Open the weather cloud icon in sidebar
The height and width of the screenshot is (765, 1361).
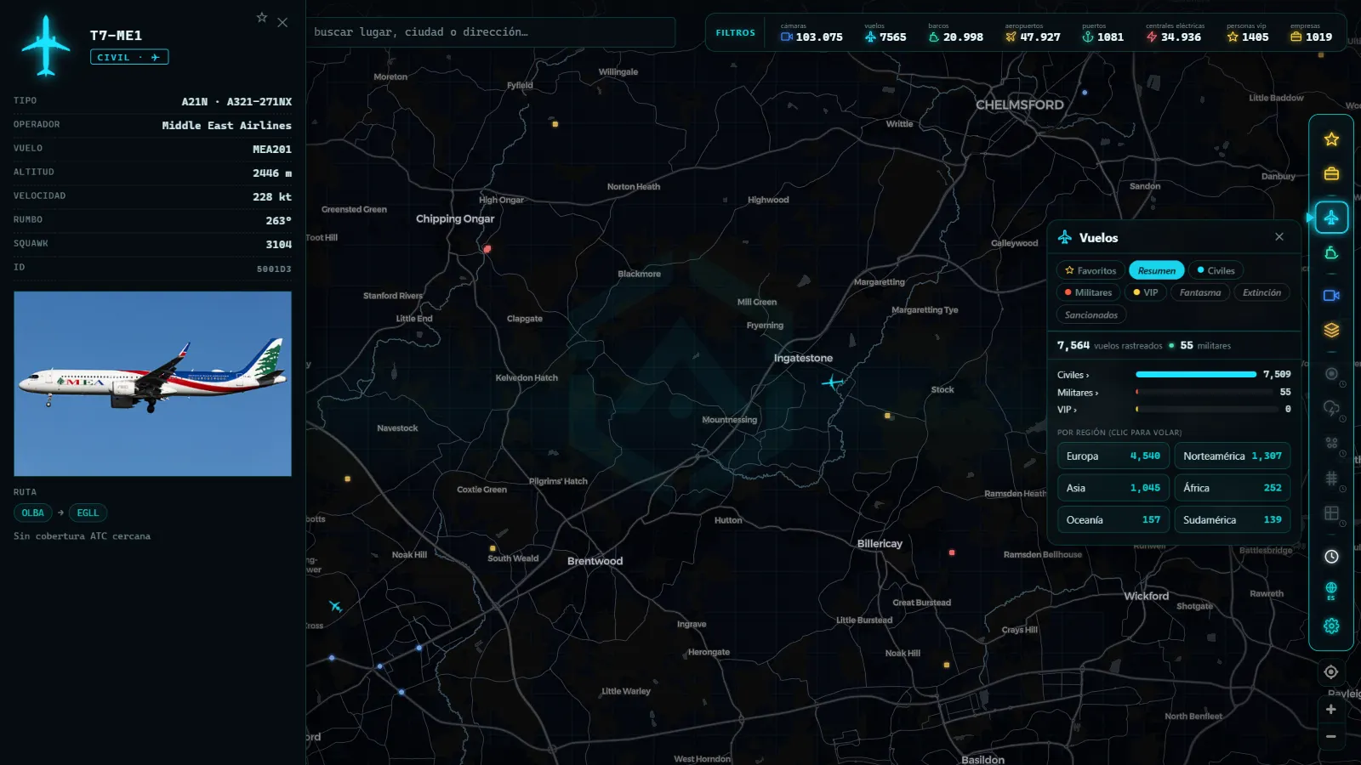(1331, 408)
